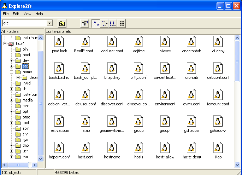This screenshot has height=175, width=242.
Task: Select the hdparm.conf file icon
Action: pos(59,147)
